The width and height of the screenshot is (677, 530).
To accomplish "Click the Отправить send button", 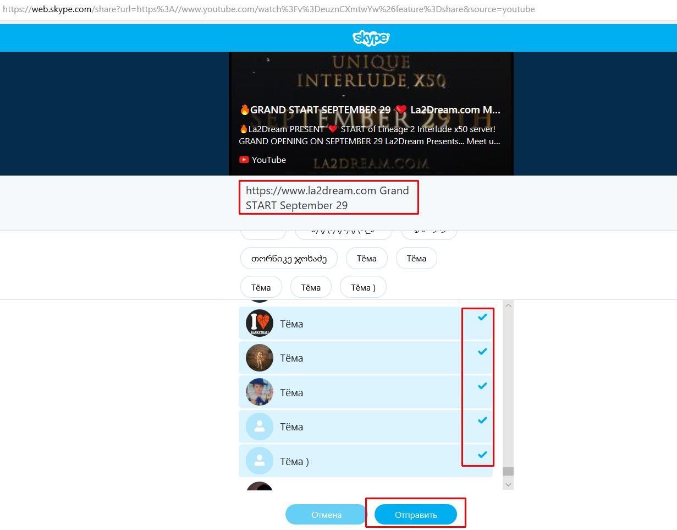I will click(x=416, y=515).
